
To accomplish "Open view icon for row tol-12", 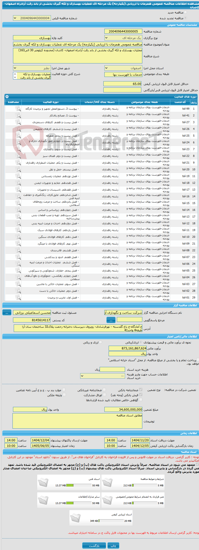I will coord(18,223).
